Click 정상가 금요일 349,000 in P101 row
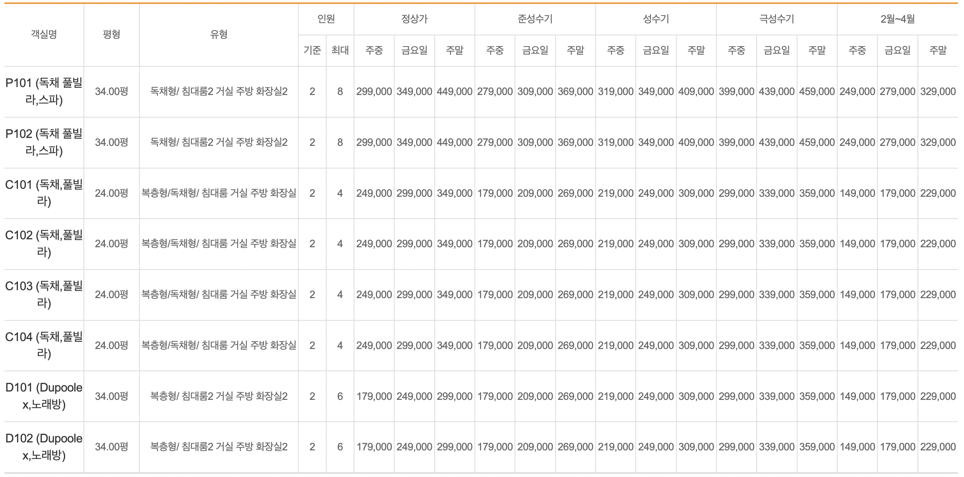Viewport: 964px width, 477px height. click(414, 91)
